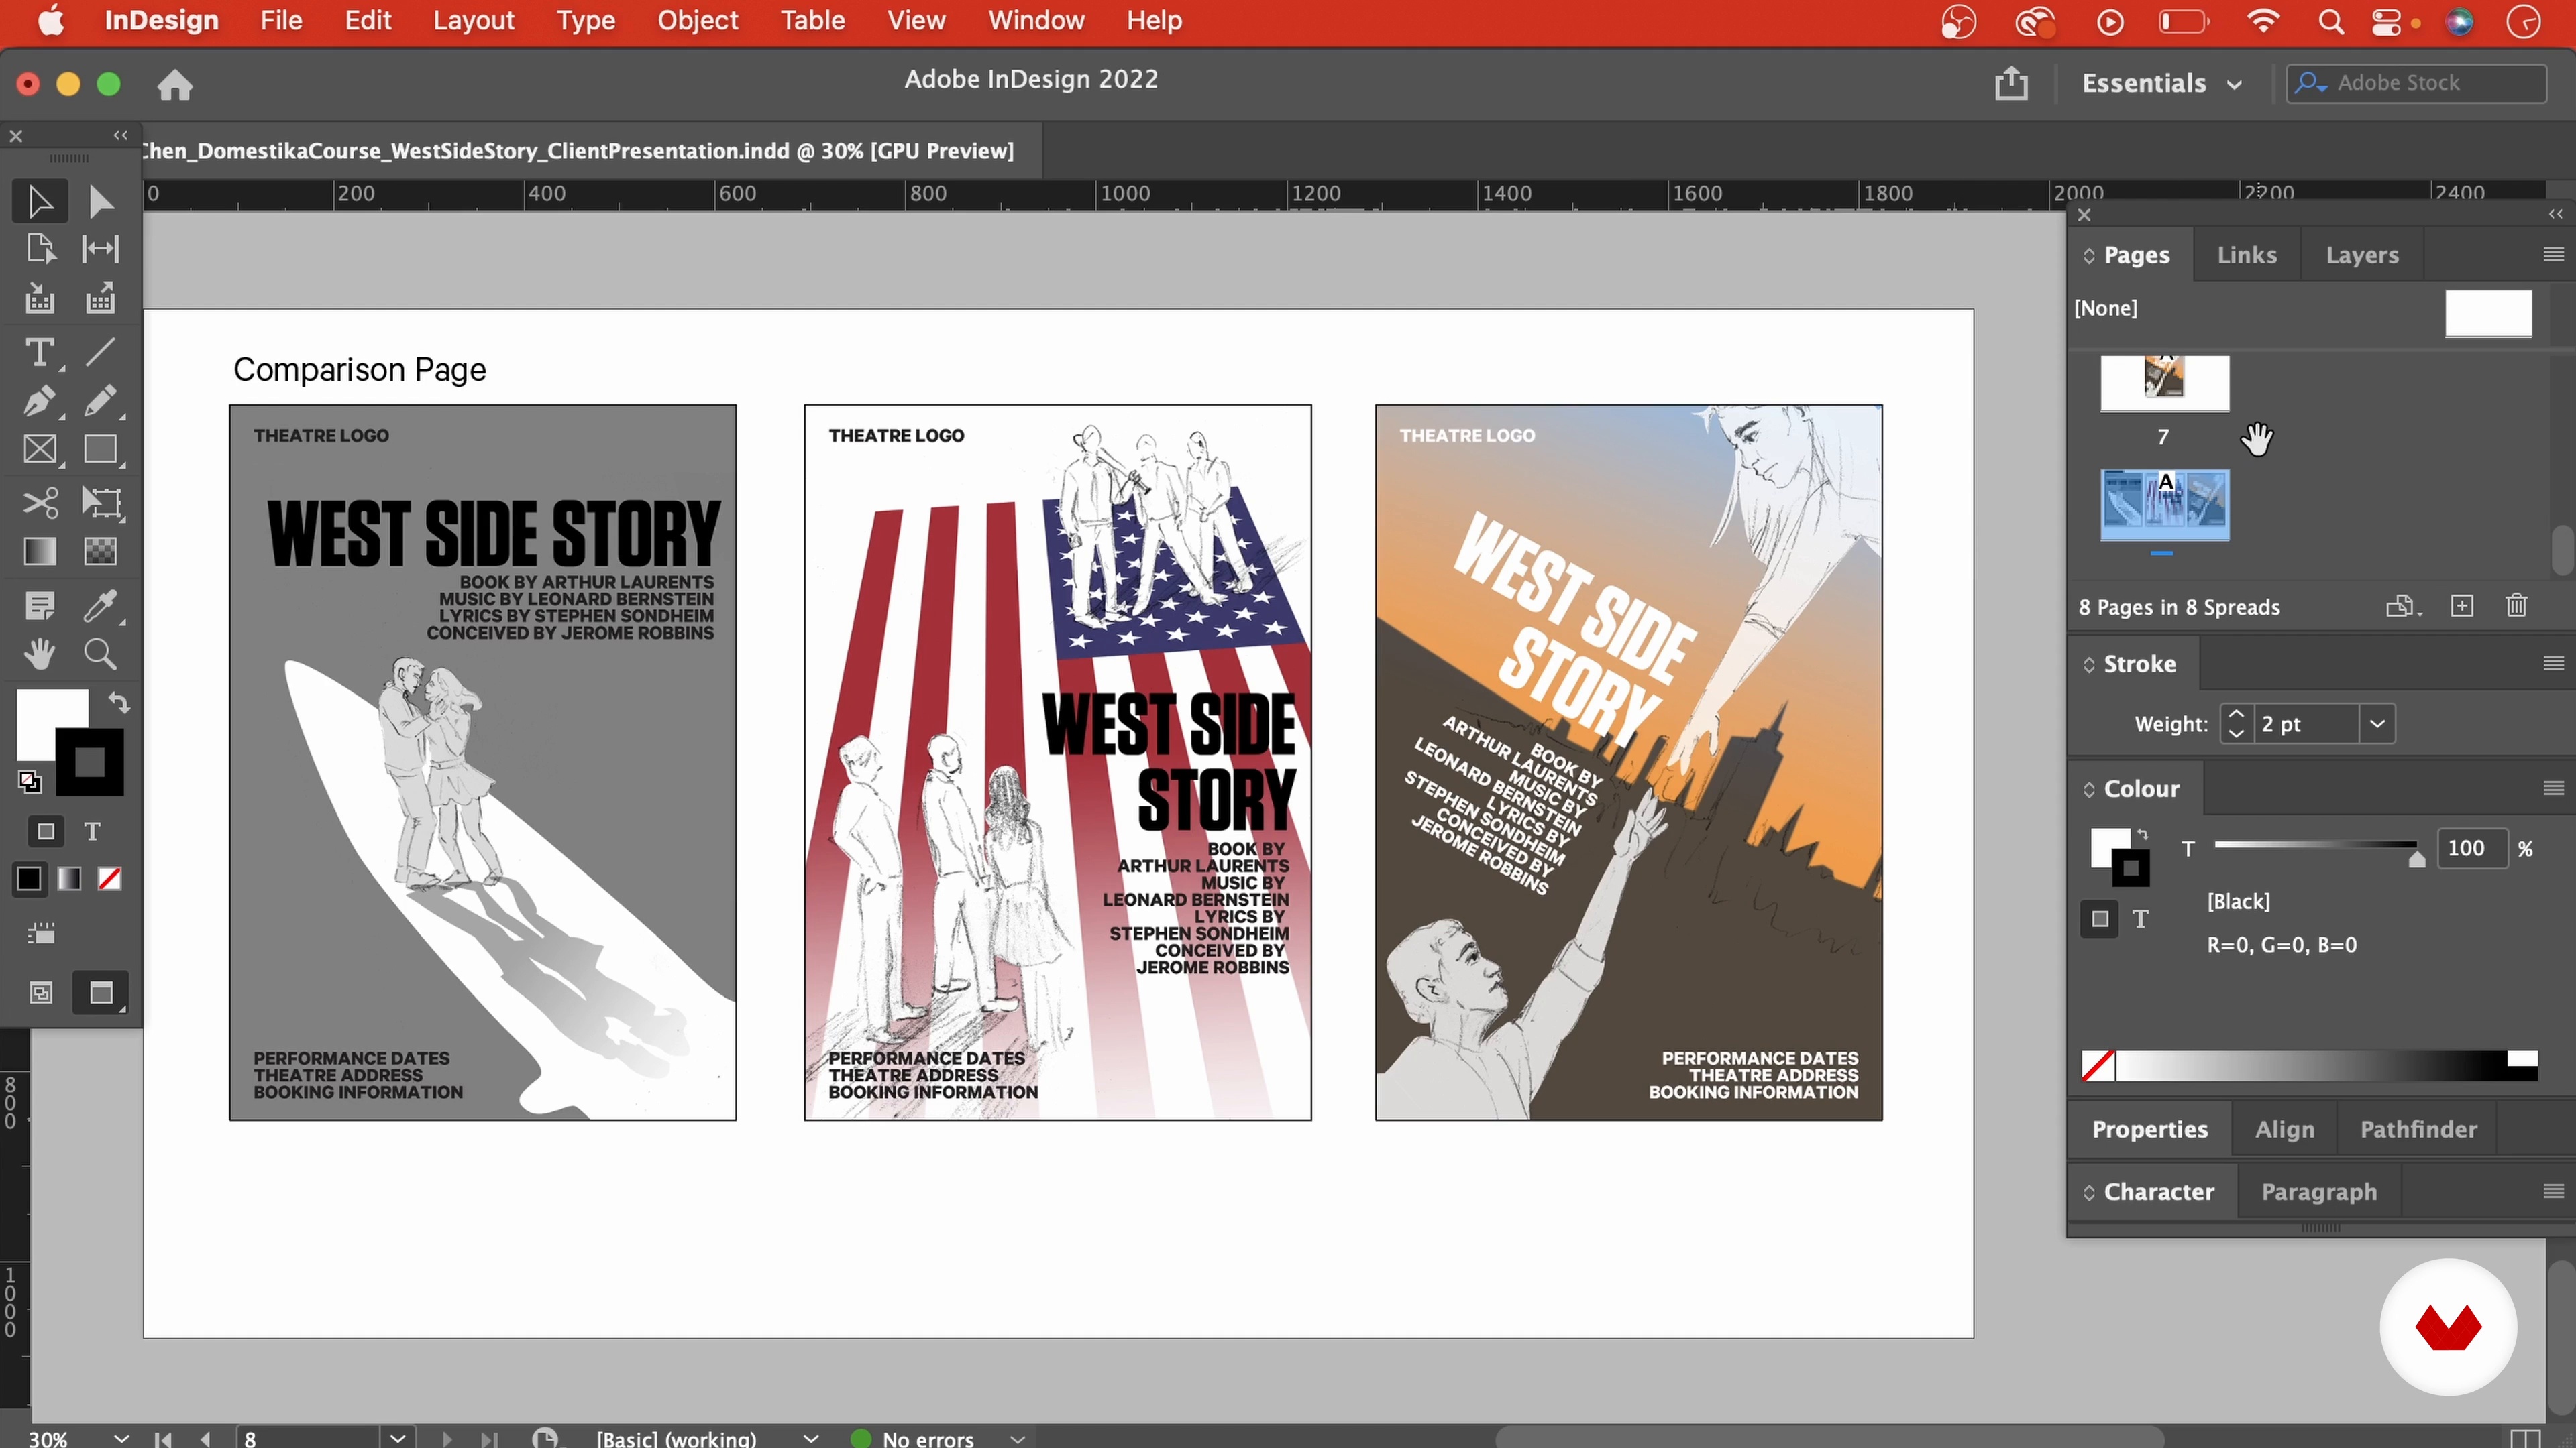Apply solid color in toolbar
Viewport: 2576px width, 1448px height.
pos(29,880)
